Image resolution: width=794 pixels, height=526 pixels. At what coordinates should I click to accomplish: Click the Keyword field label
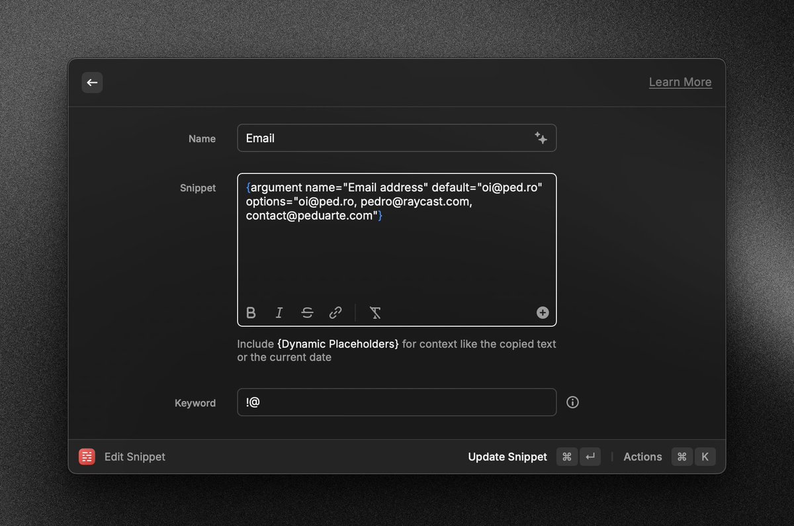(x=195, y=403)
